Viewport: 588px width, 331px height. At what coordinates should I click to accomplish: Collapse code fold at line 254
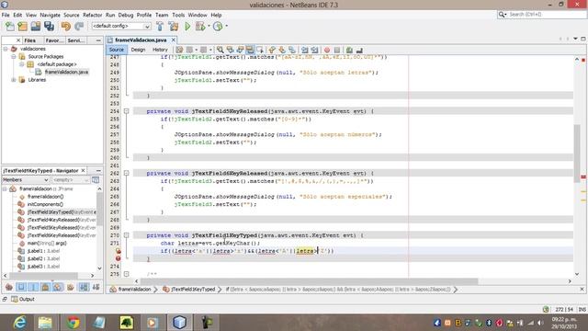(x=127, y=111)
